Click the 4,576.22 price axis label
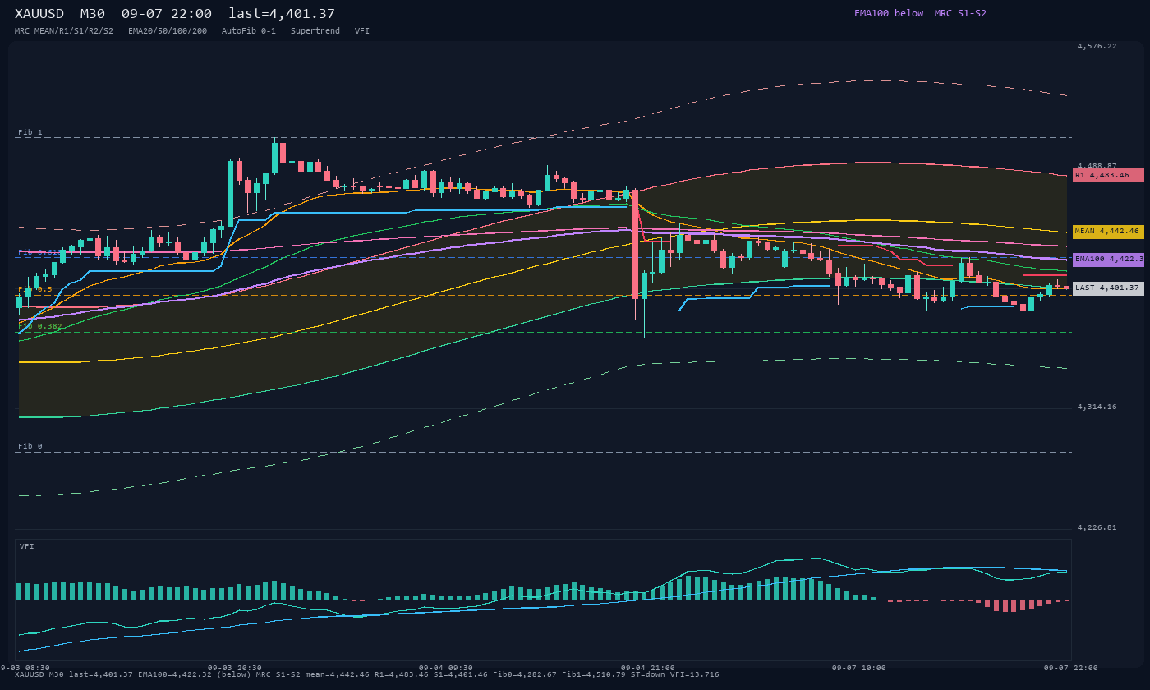 pyautogui.click(x=1097, y=47)
